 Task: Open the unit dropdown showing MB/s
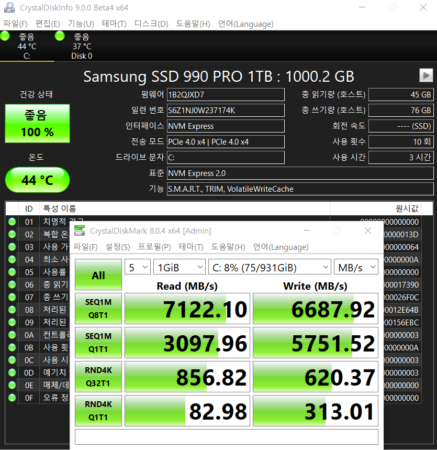[356, 268]
